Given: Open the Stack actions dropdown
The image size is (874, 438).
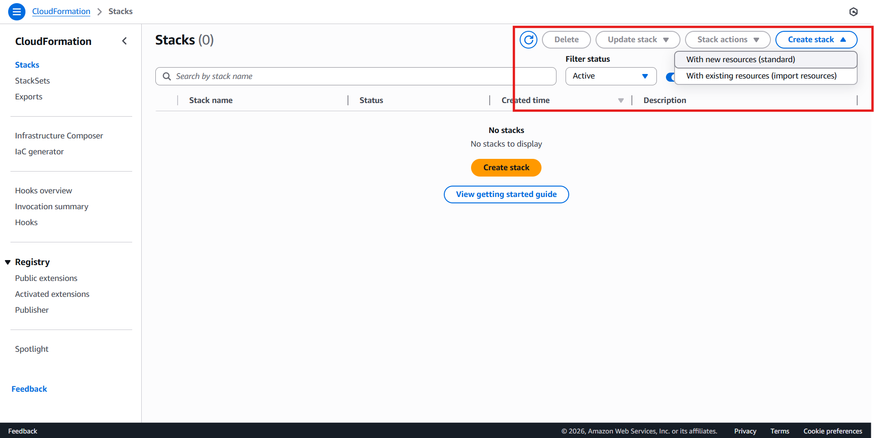Looking at the screenshot, I should [728, 40].
